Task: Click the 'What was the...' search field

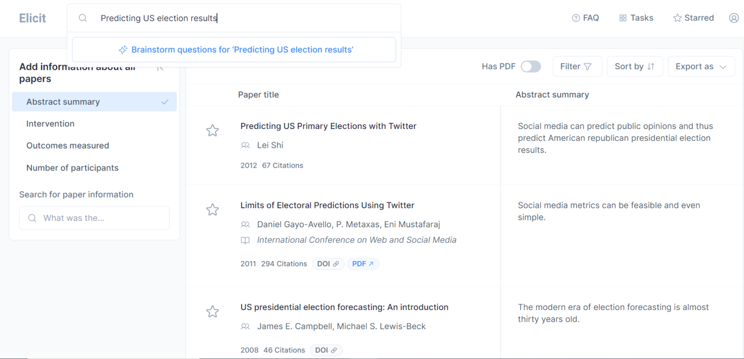Action: click(x=94, y=218)
